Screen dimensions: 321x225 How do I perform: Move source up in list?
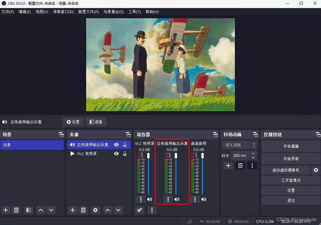pos(108,210)
